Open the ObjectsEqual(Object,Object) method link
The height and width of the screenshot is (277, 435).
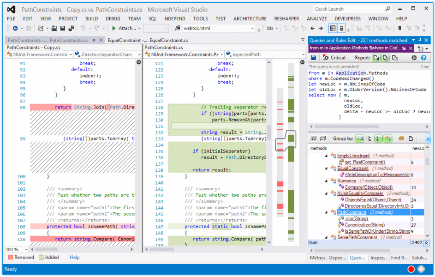[373, 199]
